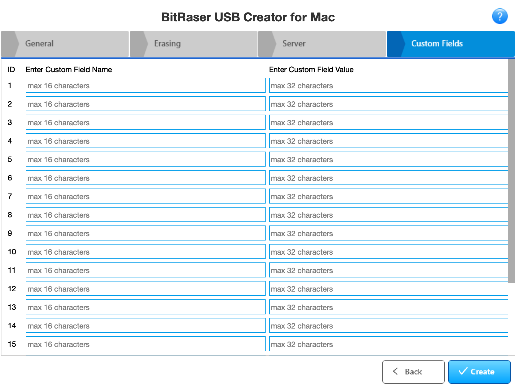Click the Create button
This screenshot has height=386, width=515.
479,372
